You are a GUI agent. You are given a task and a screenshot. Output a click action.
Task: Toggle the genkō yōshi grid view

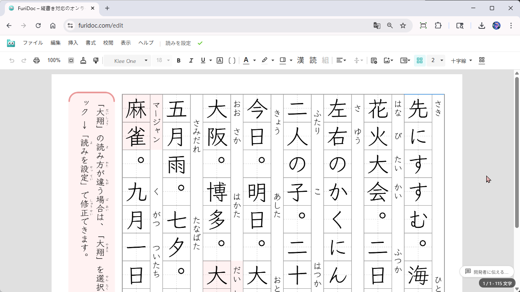pyautogui.click(x=419, y=60)
